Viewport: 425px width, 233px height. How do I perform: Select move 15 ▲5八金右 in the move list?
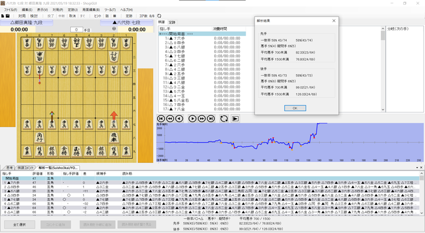202,100
